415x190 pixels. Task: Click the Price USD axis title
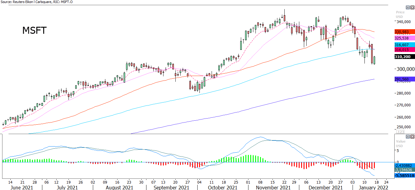(400, 14)
